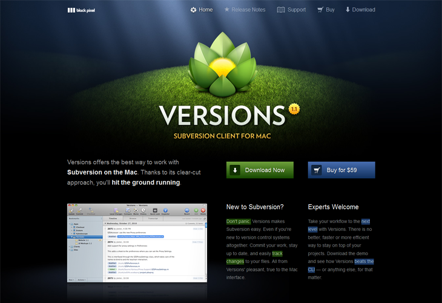The width and height of the screenshot is (442, 303).
Task: Click the book icon beside Support
Action: (281, 10)
